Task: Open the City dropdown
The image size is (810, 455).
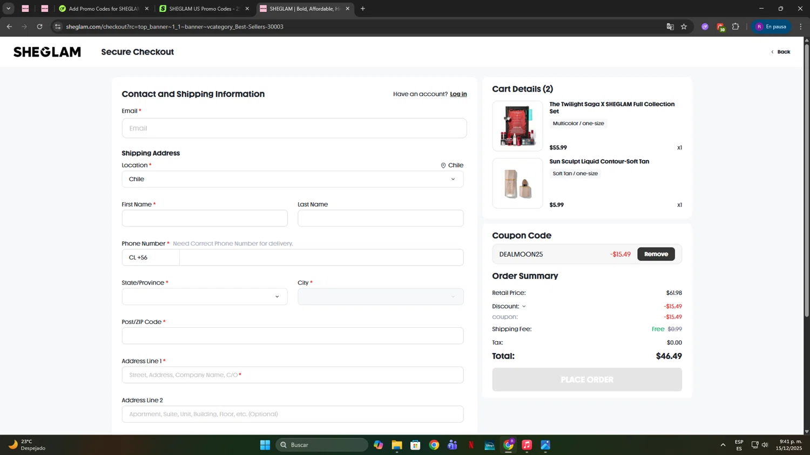Action: [x=381, y=297]
